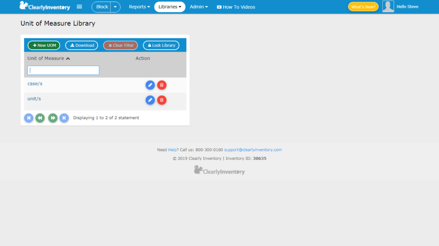Image resolution: width=439 pixels, height=246 pixels.
Task: Email support@clearlyinventory.com
Action: [253, 150]
